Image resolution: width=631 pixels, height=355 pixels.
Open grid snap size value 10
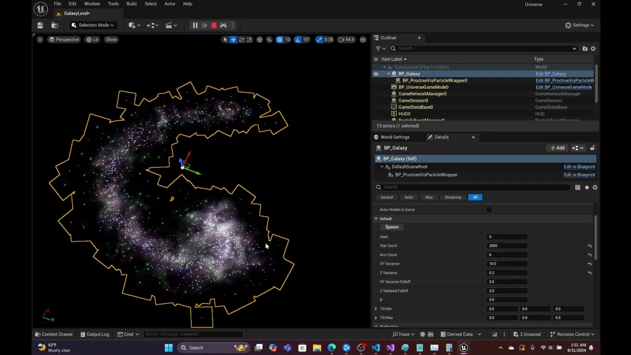287,39
